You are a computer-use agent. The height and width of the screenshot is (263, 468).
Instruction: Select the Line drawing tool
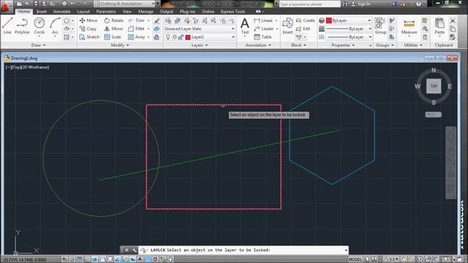[7, 26]
